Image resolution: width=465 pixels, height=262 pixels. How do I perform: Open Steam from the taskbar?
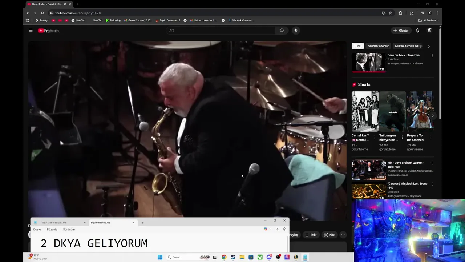click(x=233, y=257)
